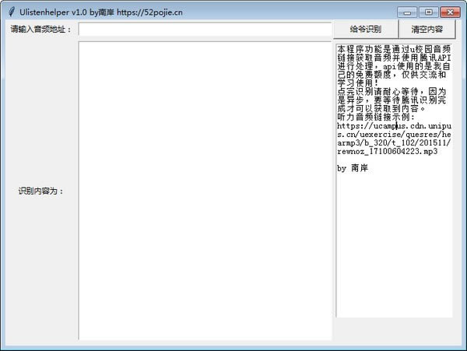Click the 听力音频链接示例 line in info panel

(x=376, y=117)
